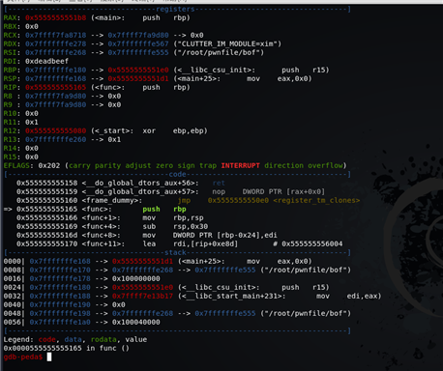Click the blue "data" legend word
This screenshot has height=371, width=443.
(74, 339)
